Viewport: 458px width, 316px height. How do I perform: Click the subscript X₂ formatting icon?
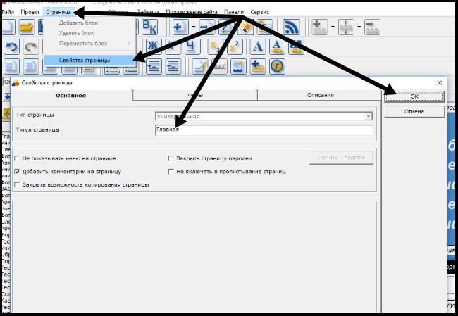tap(216, 47)
